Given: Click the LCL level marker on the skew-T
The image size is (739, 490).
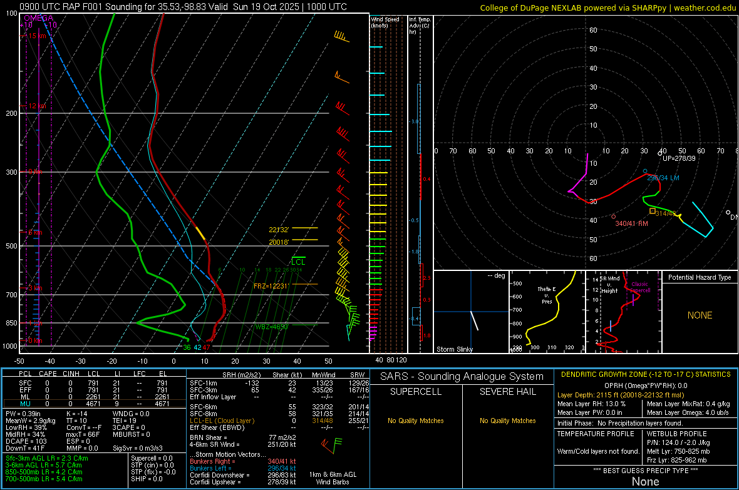Looking at the screenshot, I should pyautogui.click(x=298, y=262).
